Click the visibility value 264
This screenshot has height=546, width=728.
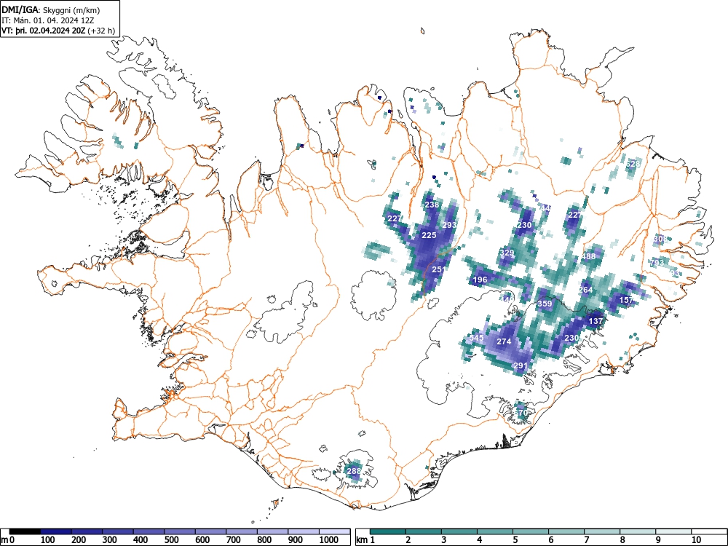coord(585,290)
